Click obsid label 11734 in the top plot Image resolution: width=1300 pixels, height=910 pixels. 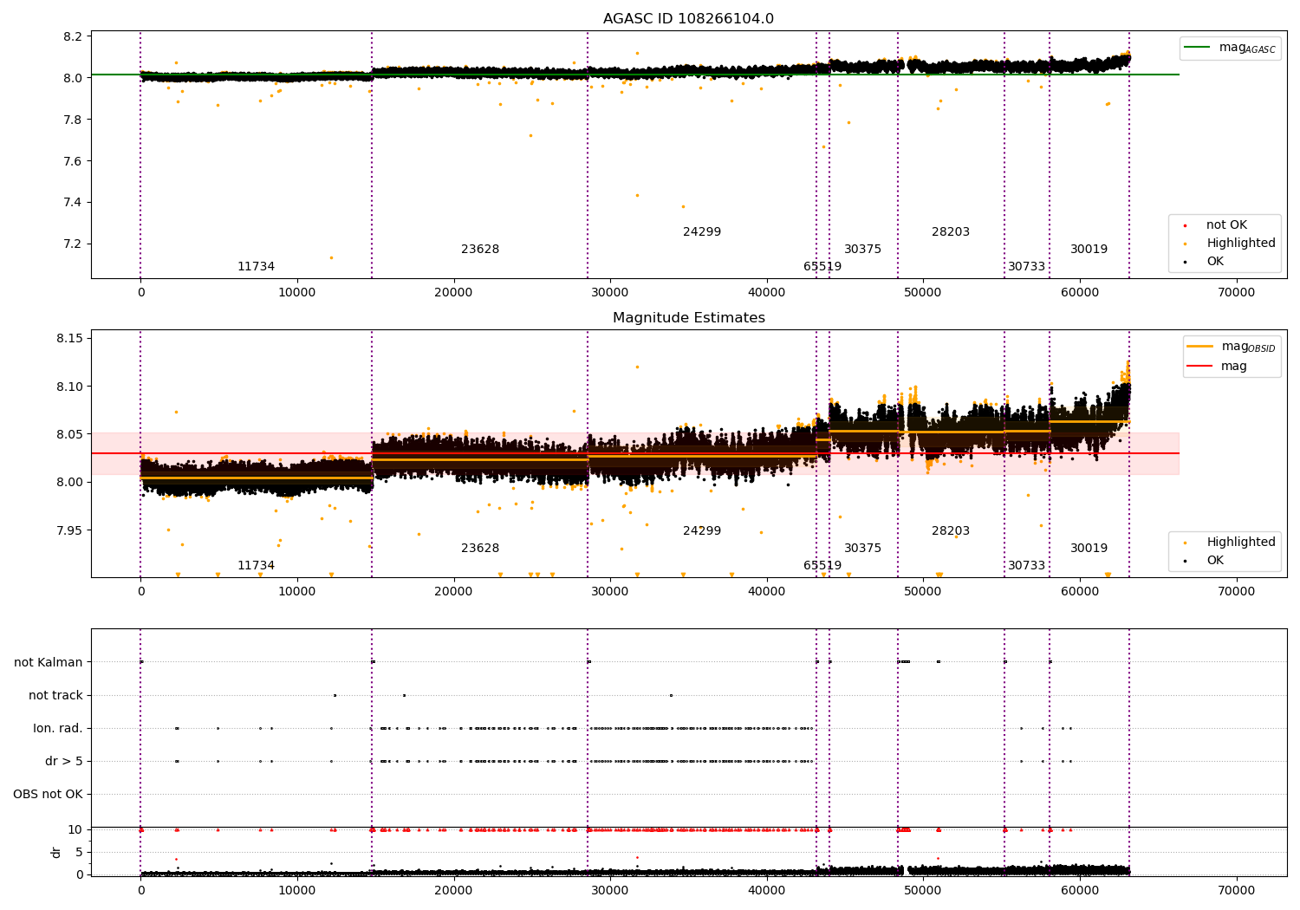click(256, 267)
